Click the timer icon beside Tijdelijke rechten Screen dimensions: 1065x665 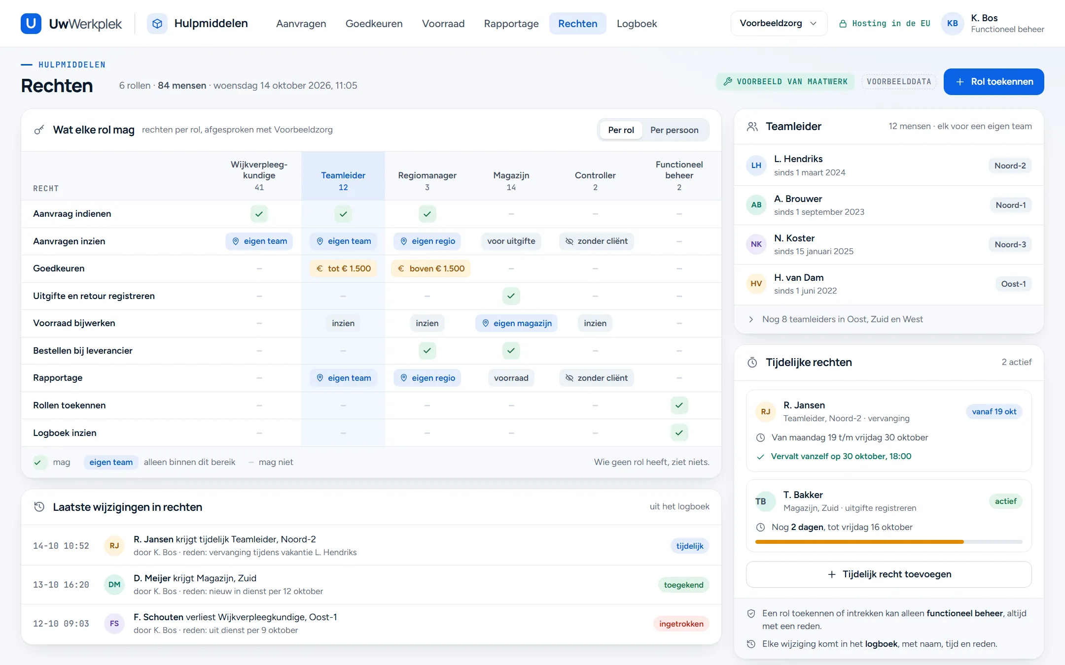pos(752,363)
